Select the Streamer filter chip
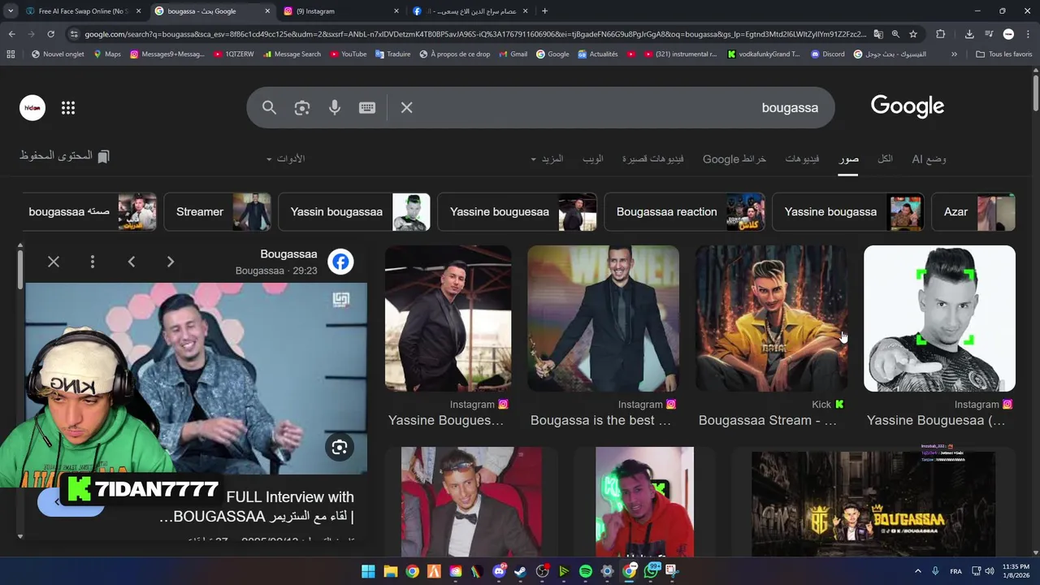 coord(218,211)
